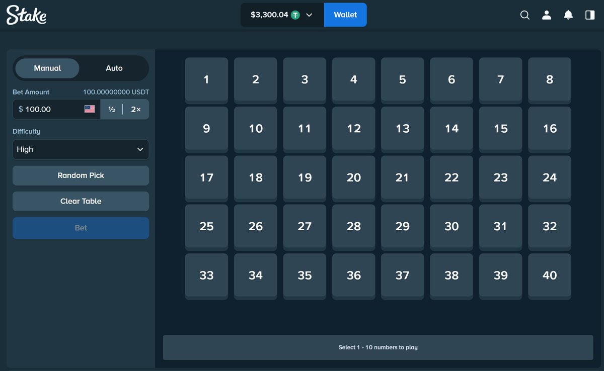
Task: Pick number 4 on the board
Action: (354, 80)
